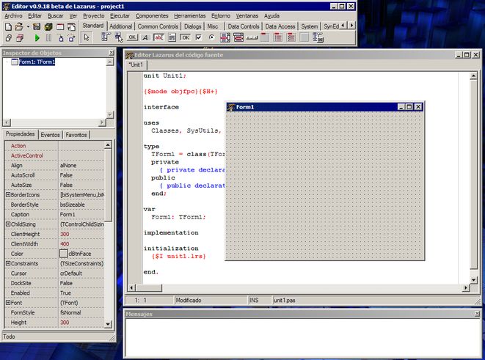Expand the Font property
This screenshot has width=485, height=360.
click(8, 303)
